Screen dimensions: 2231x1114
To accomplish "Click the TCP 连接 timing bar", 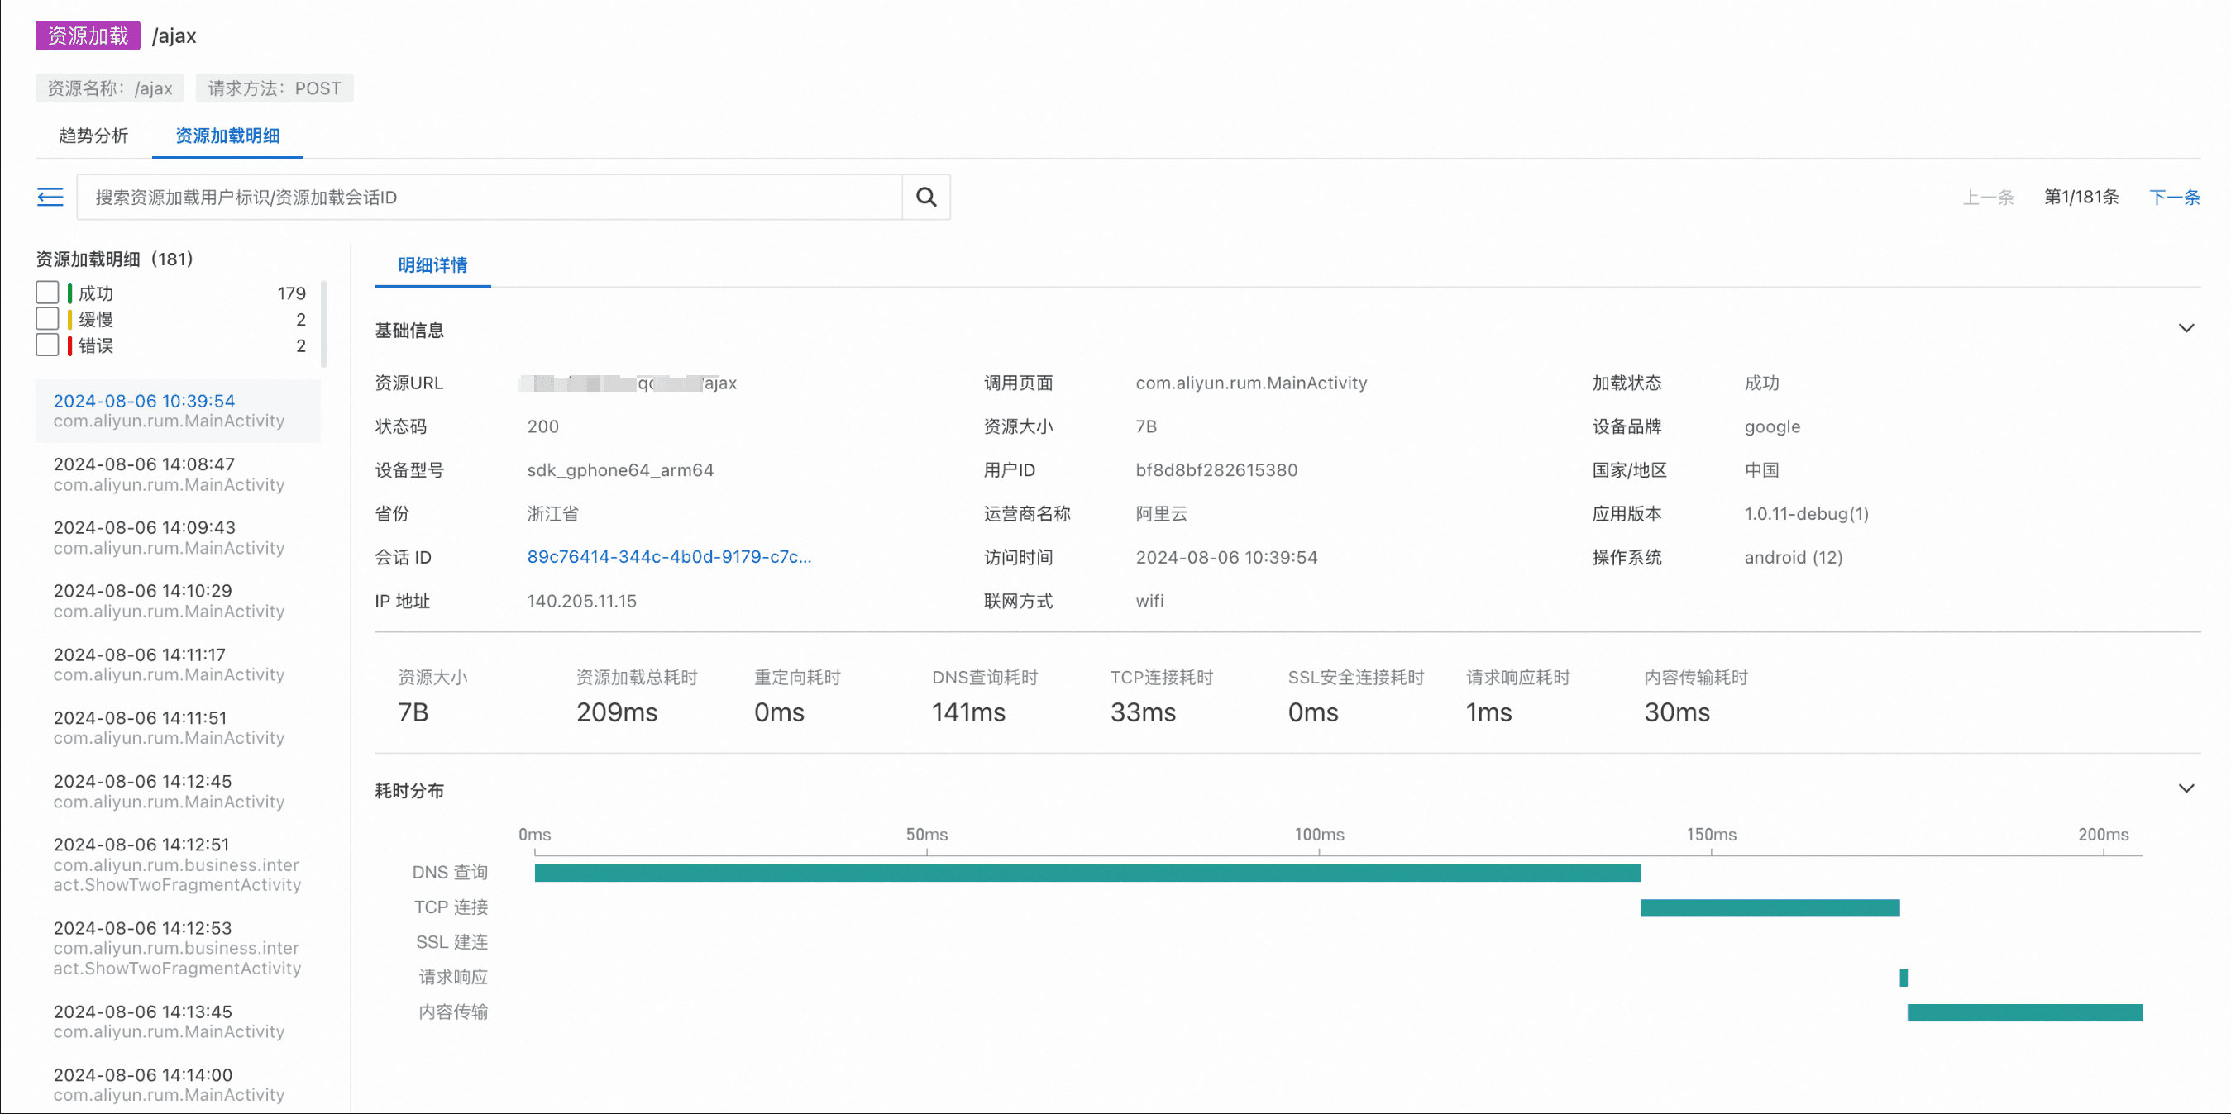I will (1770, 908).
